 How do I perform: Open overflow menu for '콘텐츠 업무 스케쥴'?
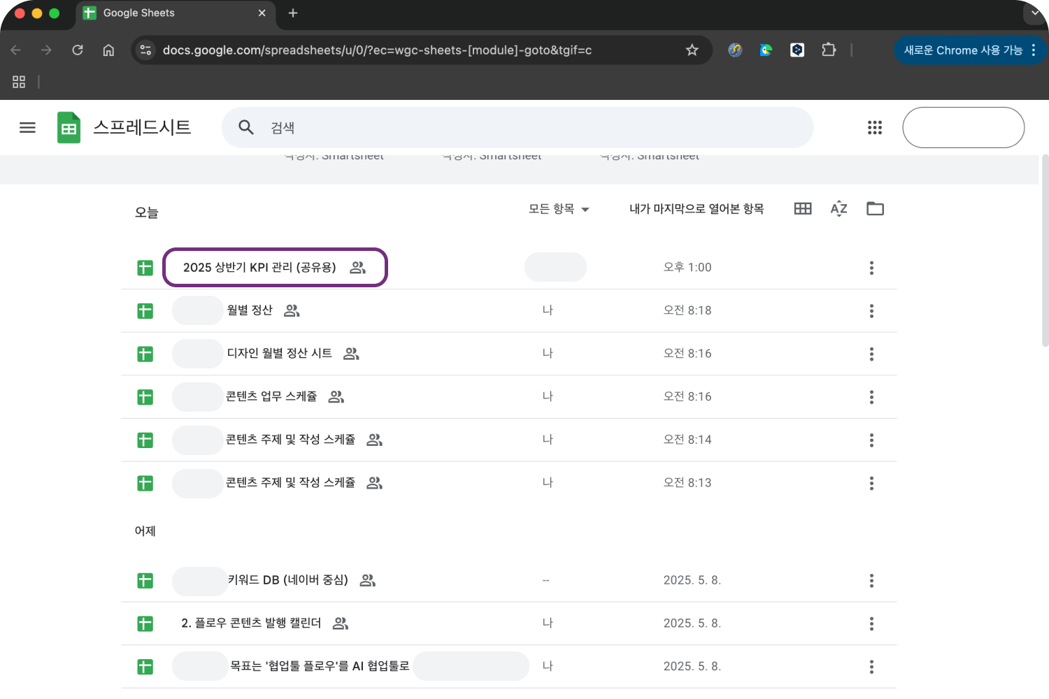871,397
